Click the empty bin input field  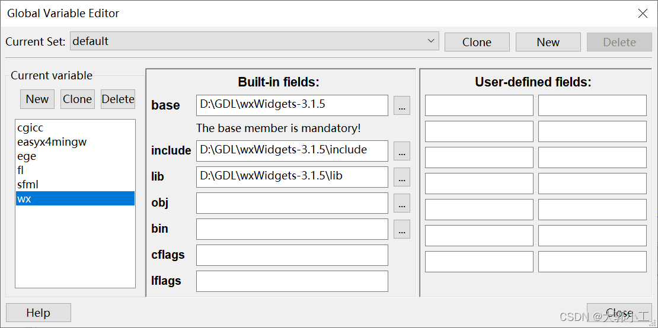point(292,229)
